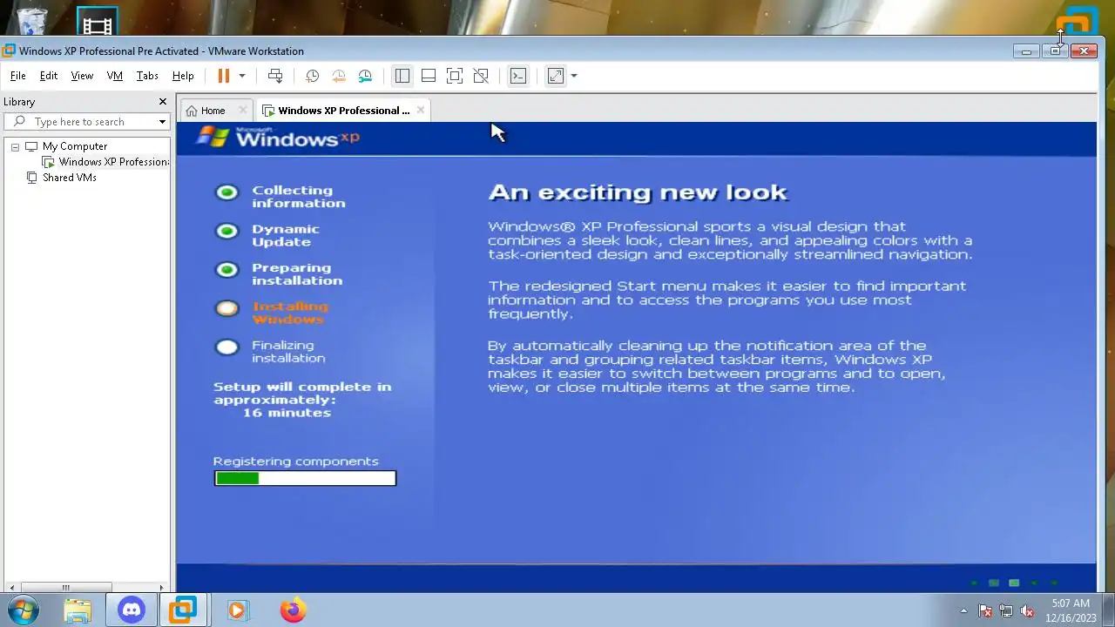Click the VMware icon in the title bar
1115x627 pixels.
pos(9,51)
